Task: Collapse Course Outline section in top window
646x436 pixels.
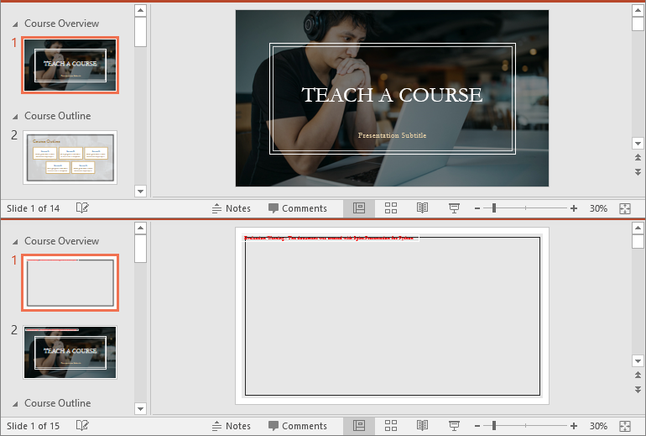Action: pos(15,117)
